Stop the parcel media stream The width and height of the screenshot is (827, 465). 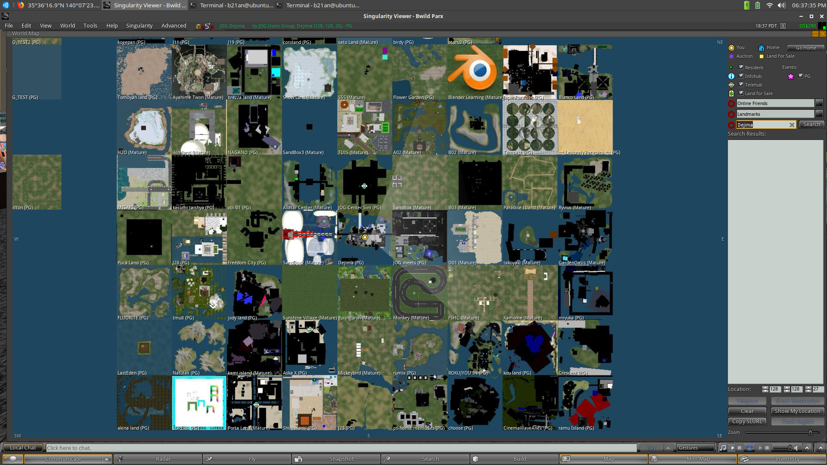coord(767,448)
